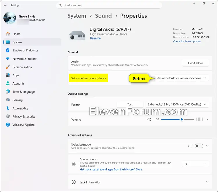Click the driver date 8/27/2026 text
This screenshot has width=218, height=192.
click(197, 33)
